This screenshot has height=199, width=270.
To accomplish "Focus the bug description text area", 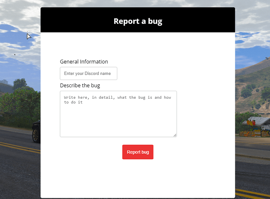I will [118, 114].
